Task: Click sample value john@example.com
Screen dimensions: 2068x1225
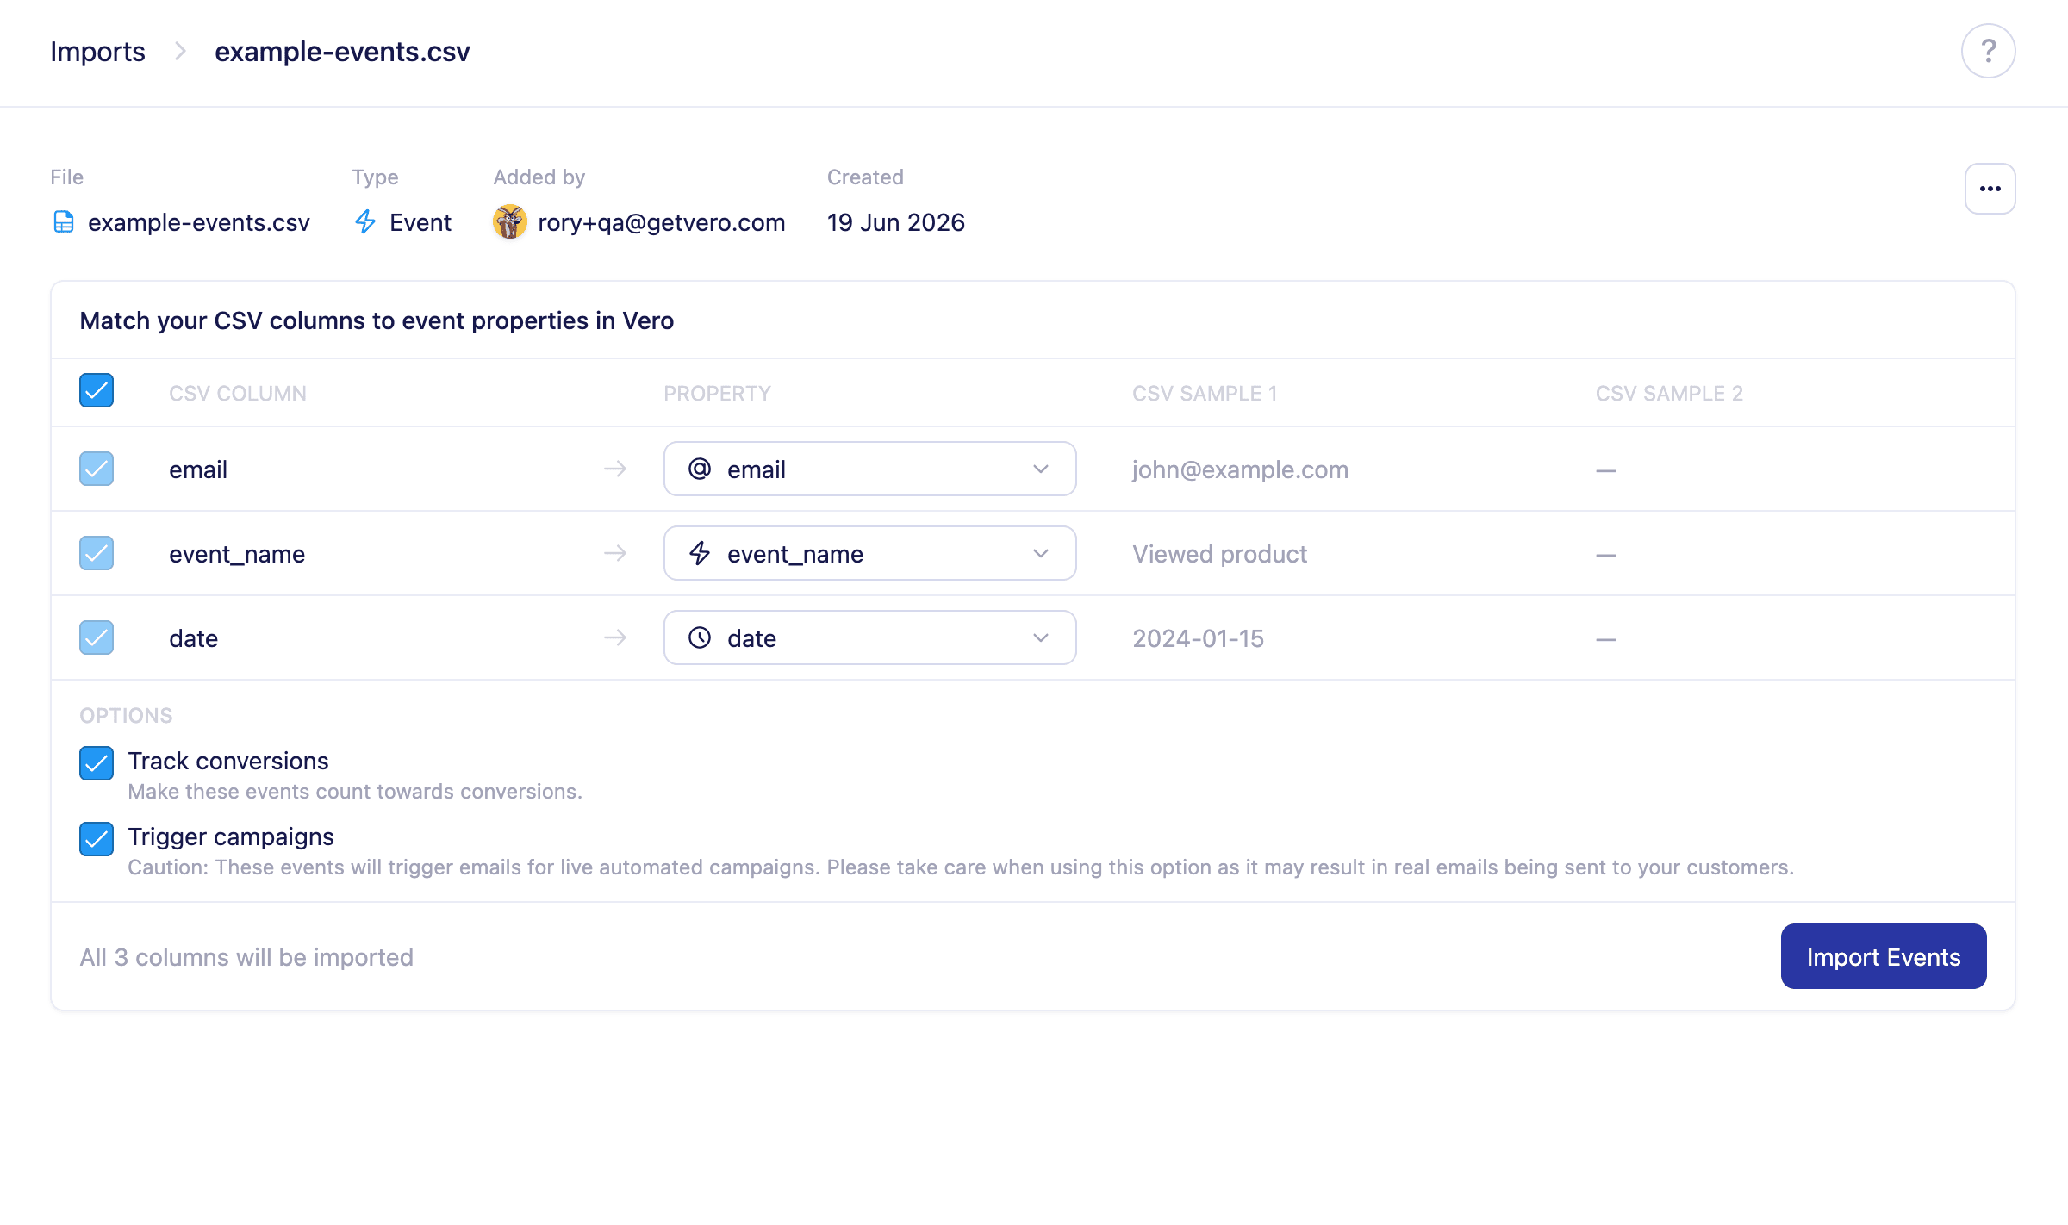Action: click(1240, 469)
